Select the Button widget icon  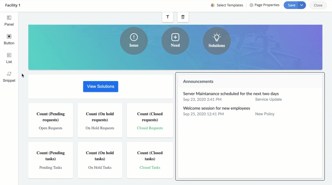click(9, 37)
